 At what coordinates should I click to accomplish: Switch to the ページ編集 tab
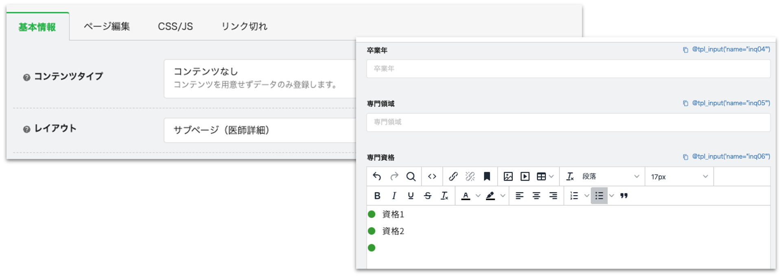pos(107,26)
